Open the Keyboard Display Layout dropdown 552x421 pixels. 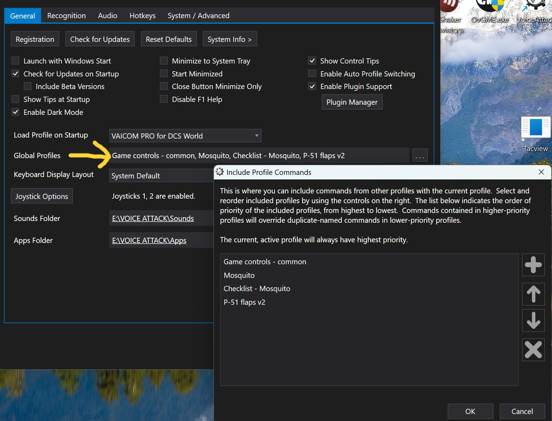click(162, 176)
